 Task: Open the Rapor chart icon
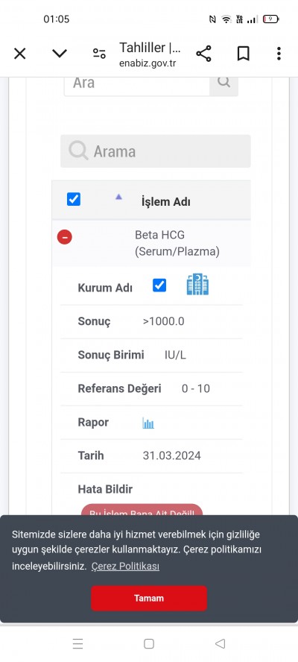pos(148,423)
